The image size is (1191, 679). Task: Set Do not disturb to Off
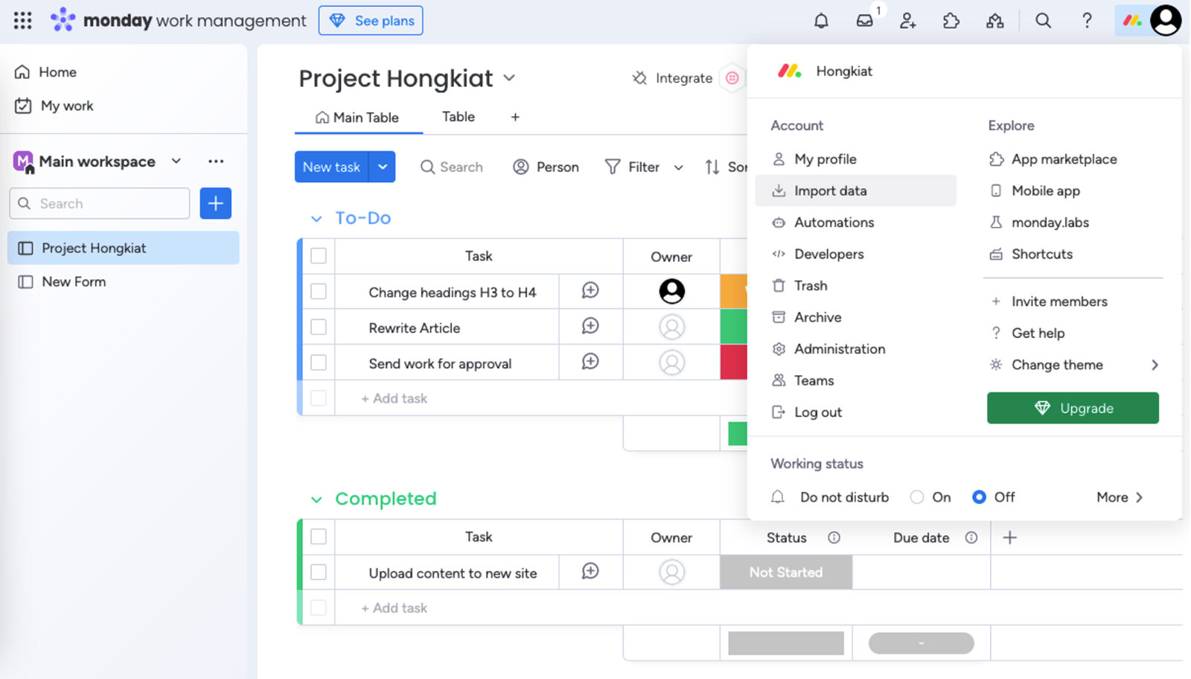coord(979,497)
